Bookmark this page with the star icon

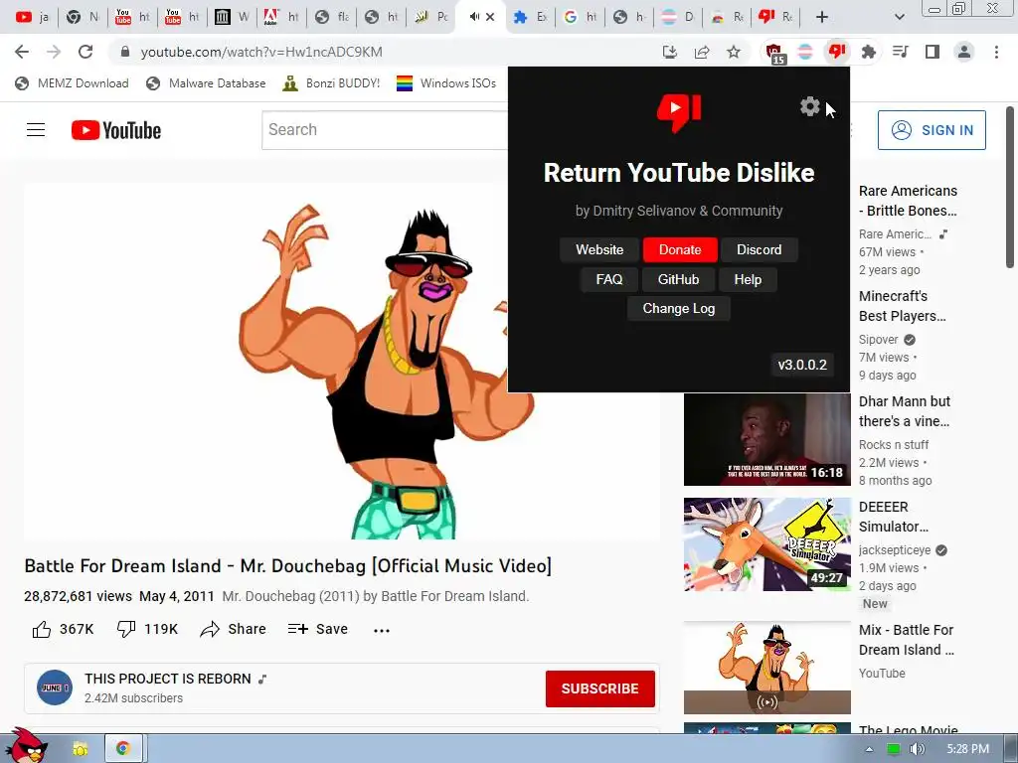pyautogui.click(x=734, y=52)
